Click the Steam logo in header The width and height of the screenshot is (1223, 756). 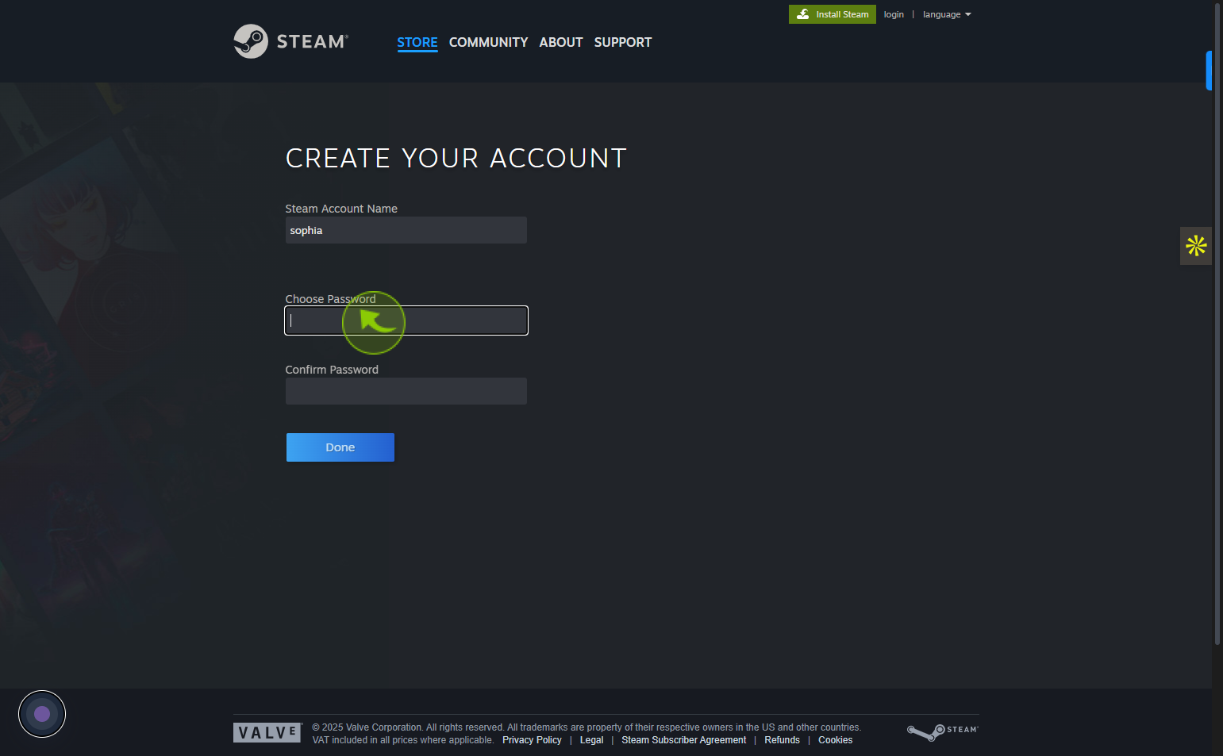[x=291, y=41]
